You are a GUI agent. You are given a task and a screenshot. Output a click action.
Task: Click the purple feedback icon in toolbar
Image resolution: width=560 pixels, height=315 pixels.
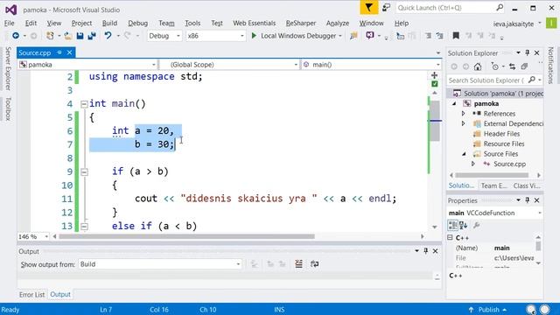pos(370,36)
